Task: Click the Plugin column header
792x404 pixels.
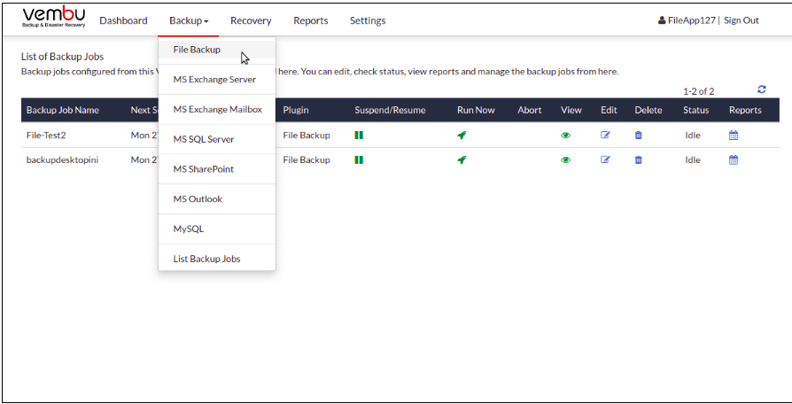Action: click(x=296, y=110)
